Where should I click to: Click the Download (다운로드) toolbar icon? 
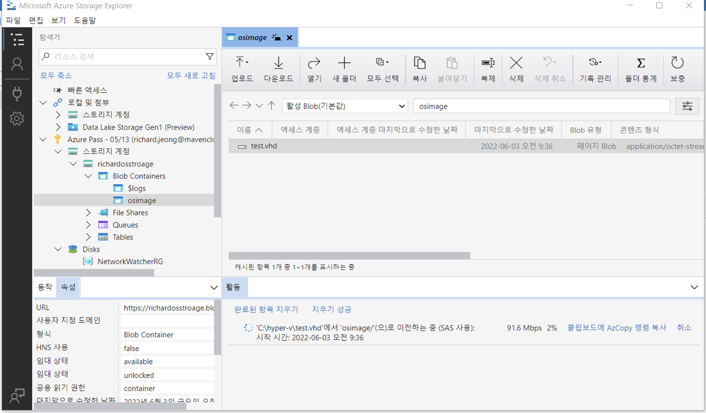[278, 63]
